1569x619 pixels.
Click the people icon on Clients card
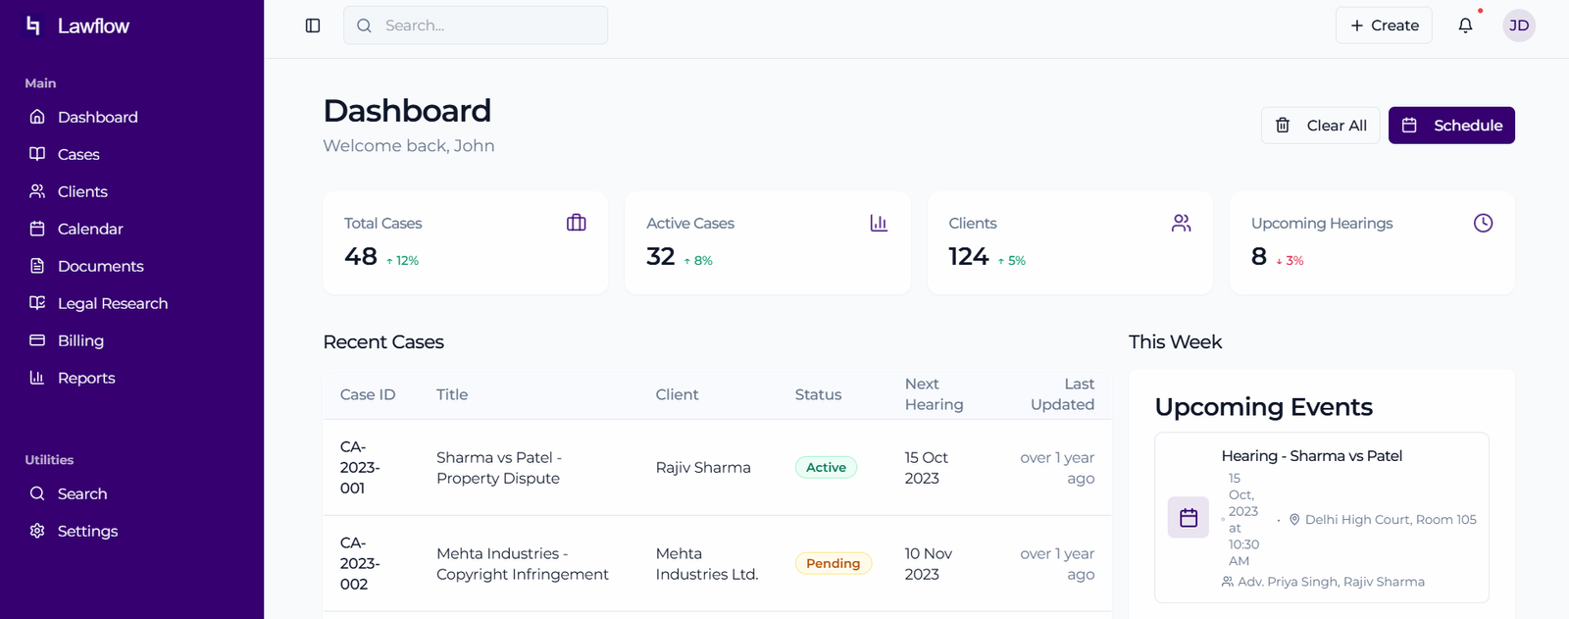[1182, 223]
